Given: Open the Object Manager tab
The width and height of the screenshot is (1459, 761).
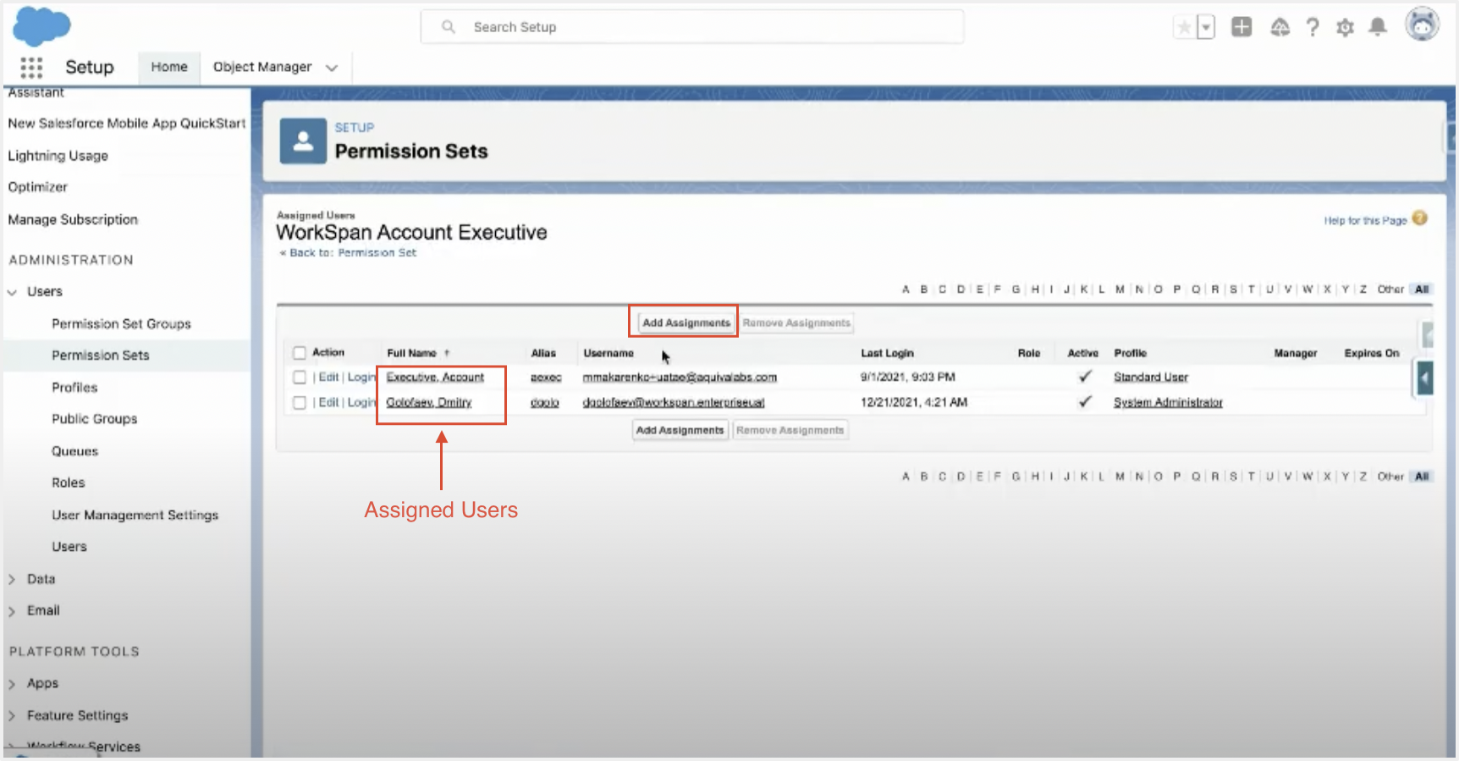Looking at the screenshot, I should click(x=262, y=67).
